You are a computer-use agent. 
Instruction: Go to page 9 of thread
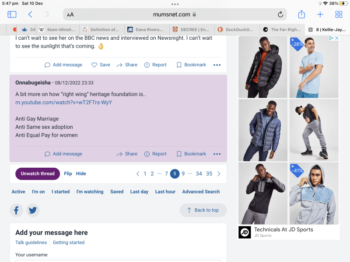pyautogui.click(x=183, y=174)
